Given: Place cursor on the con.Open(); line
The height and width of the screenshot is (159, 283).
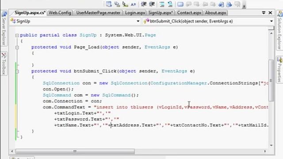Looking at the screenshot, I should point(58,89).
